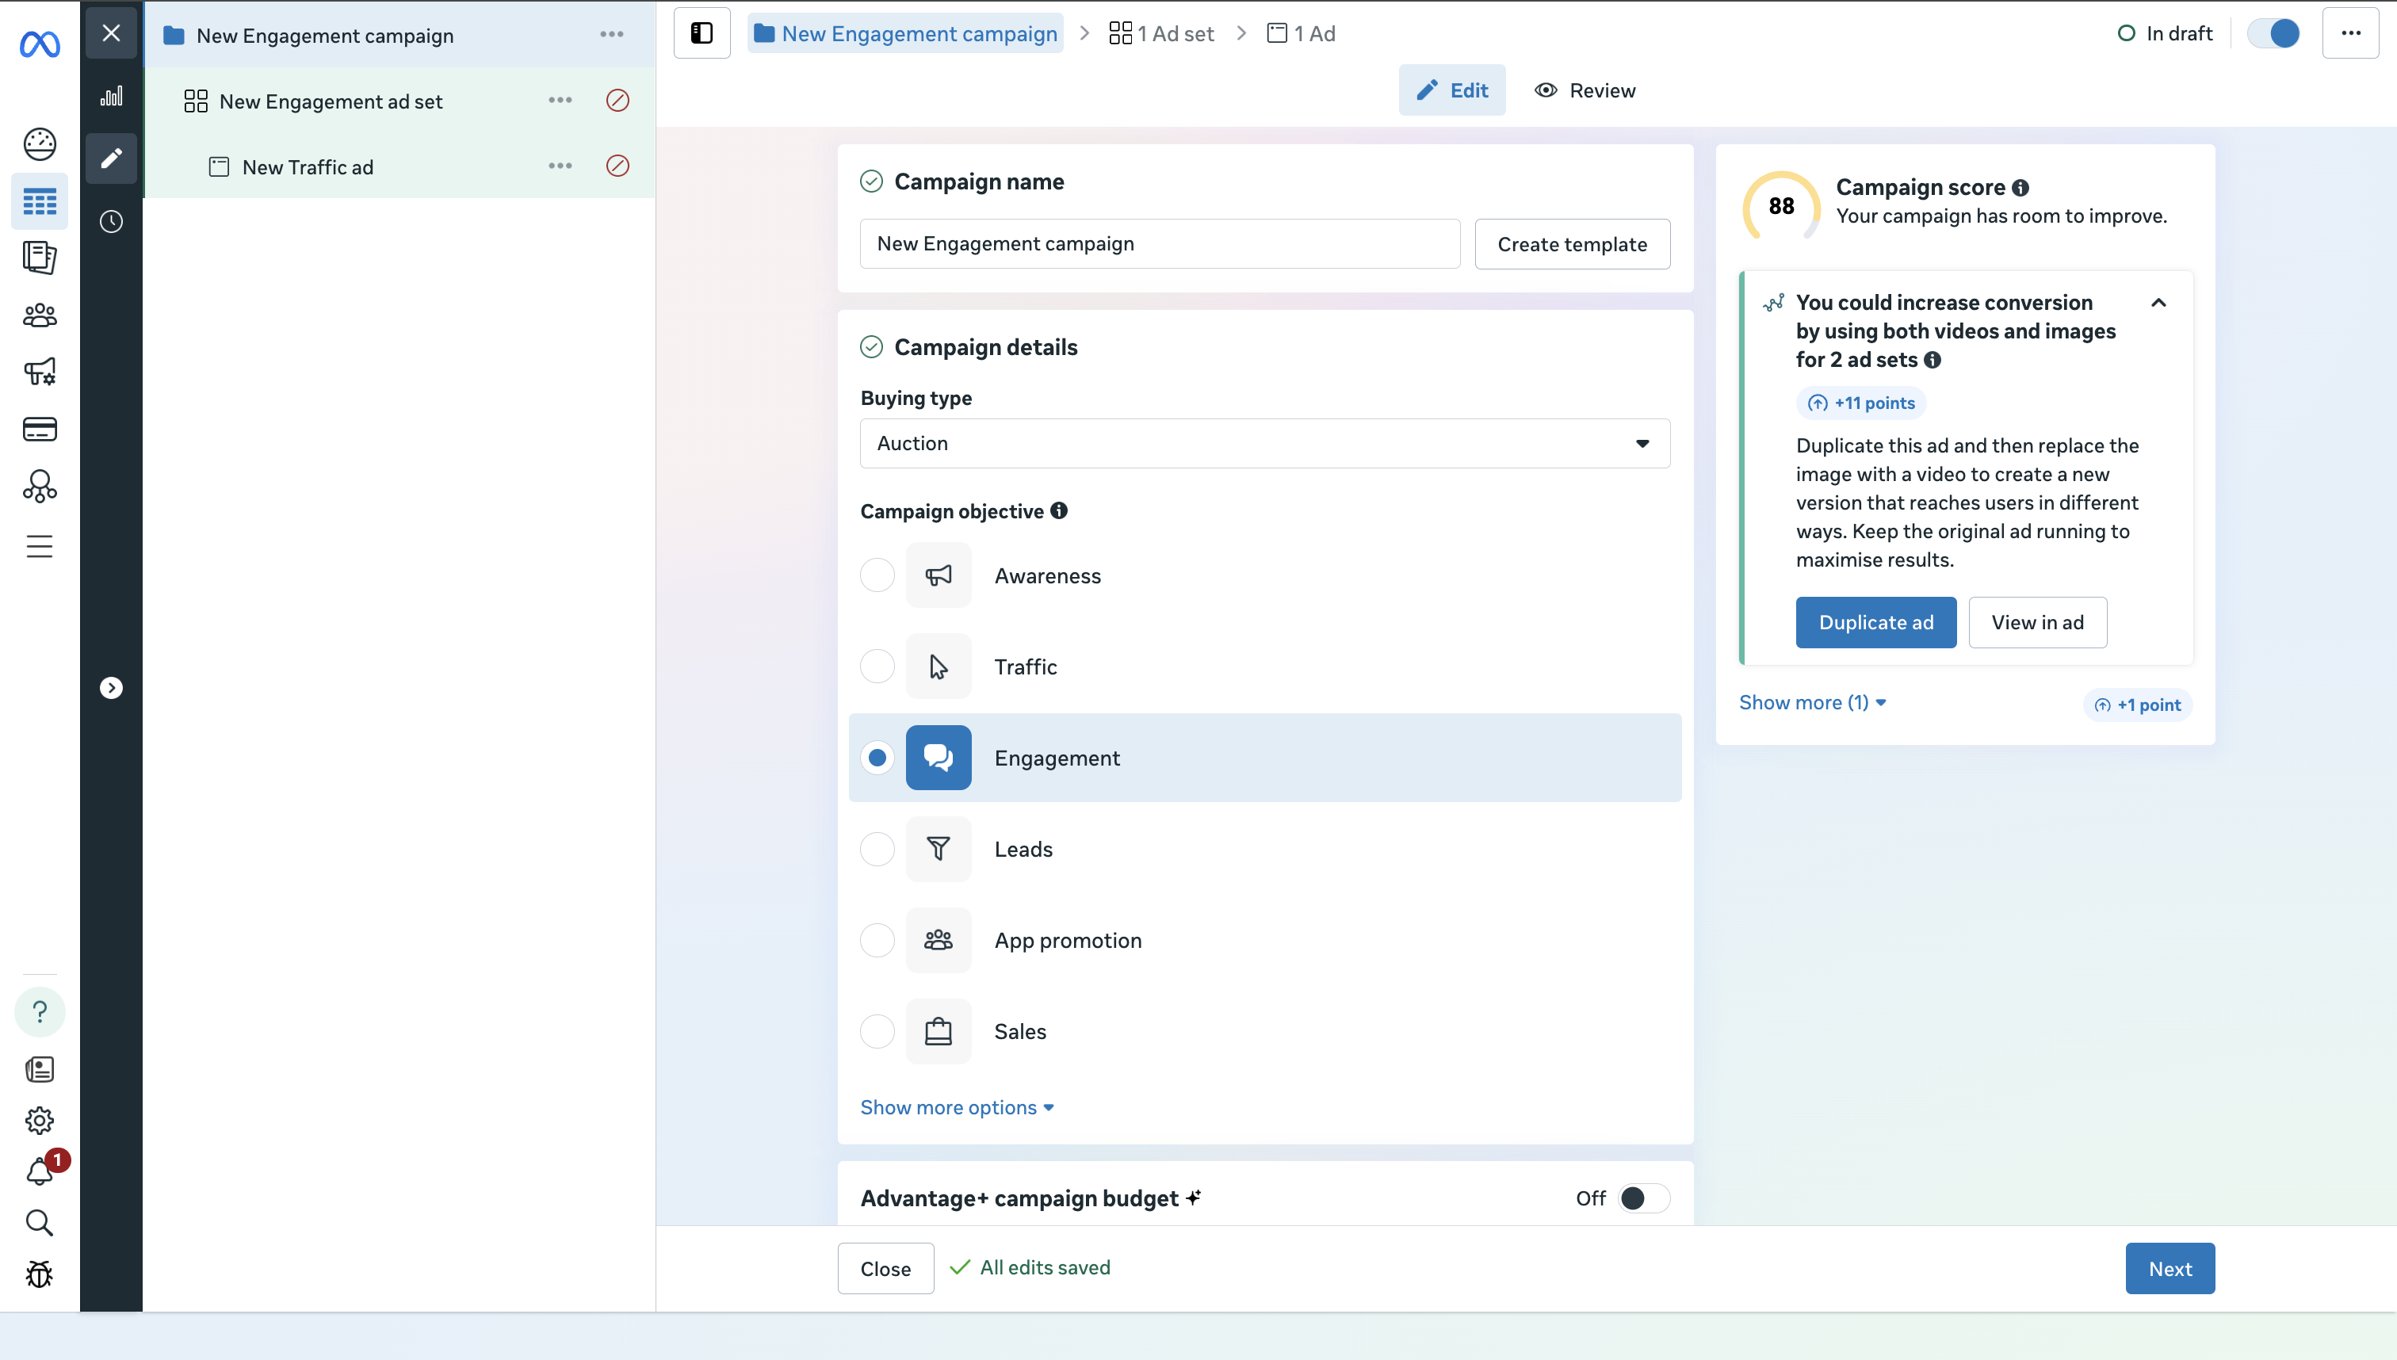Click the campaign name input field
The width and height of the screenshot is (2397, 1360).
tap(1160, 244)
